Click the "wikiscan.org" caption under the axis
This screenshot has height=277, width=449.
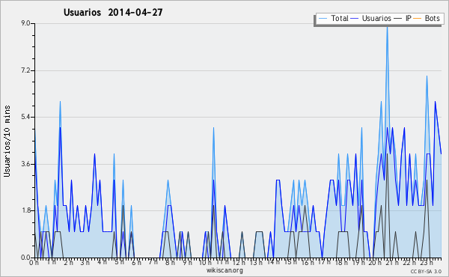pos(224,270)
